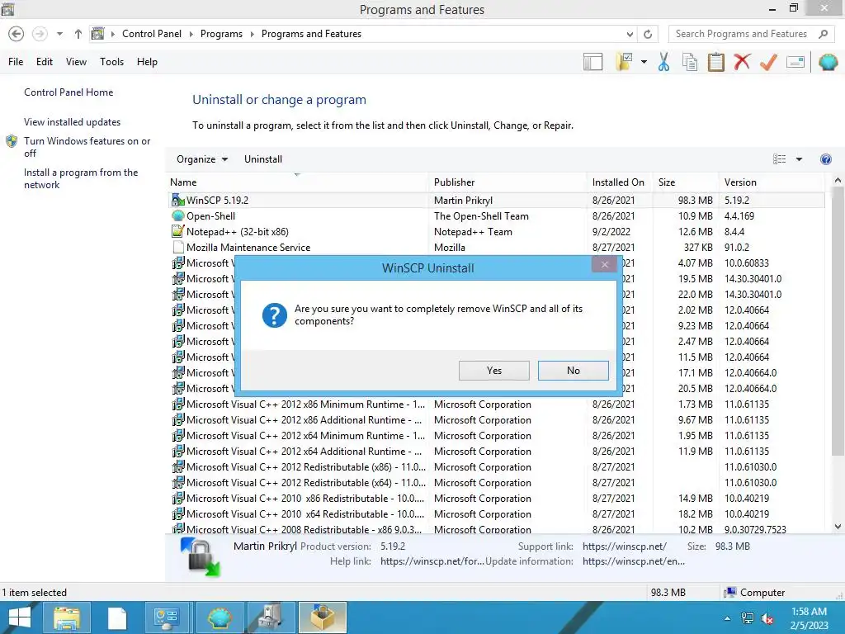Click in Search Programs and Features field
This screenshot has height=634, width=845.
coord(742,34)
